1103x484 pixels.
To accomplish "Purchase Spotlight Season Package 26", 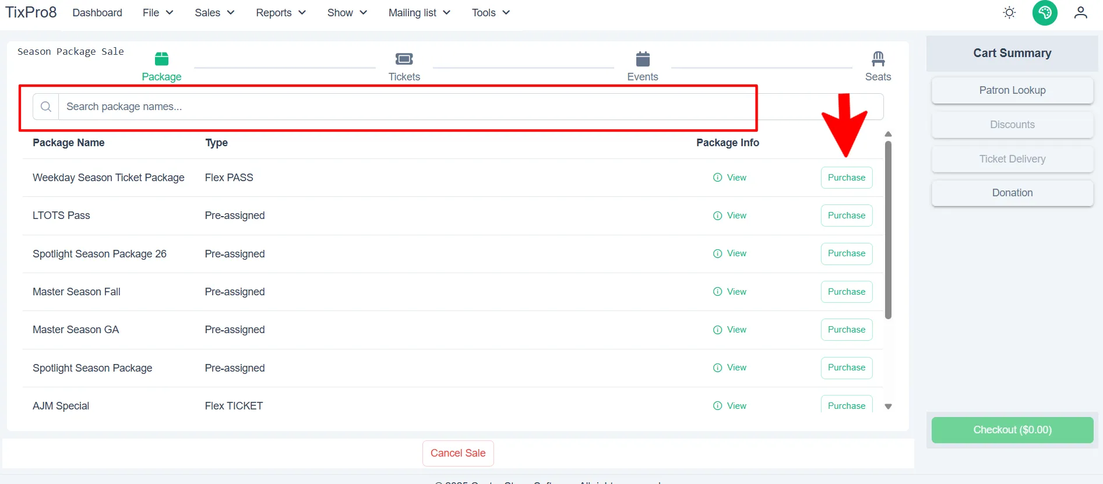I will pyautogui.click(x=846, y=253).
